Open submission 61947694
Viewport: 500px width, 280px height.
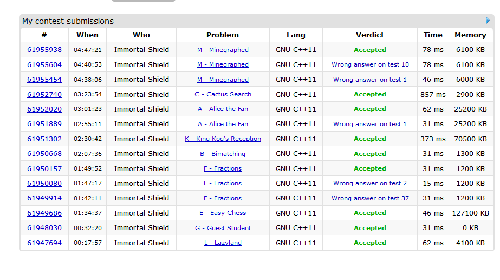coord(44,243)
